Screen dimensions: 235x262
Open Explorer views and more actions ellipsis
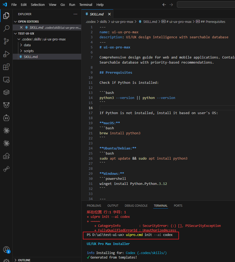(x=75, y=14)
